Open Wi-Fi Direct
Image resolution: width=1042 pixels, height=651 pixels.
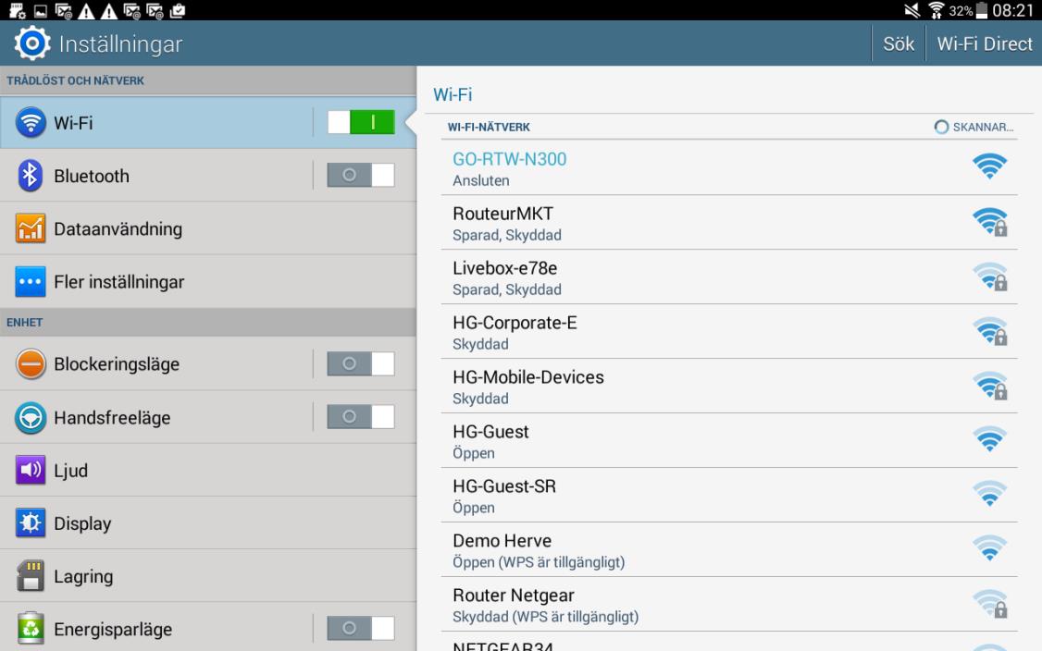(985, 43)
